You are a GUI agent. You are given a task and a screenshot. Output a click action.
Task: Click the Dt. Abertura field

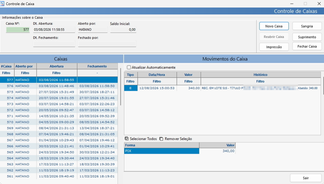coord(54,29)
